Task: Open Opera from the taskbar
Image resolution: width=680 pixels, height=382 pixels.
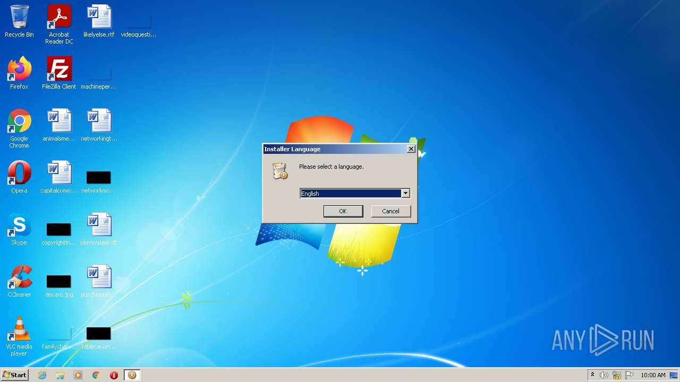Action: pyautogui.click(x=114, y=375)
